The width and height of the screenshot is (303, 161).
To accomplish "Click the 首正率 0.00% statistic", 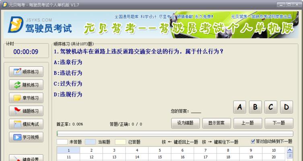I will point(70,124).
